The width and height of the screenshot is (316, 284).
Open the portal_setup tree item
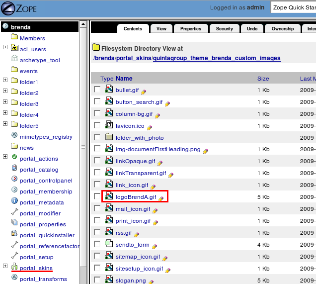click(x=36, y=257)
